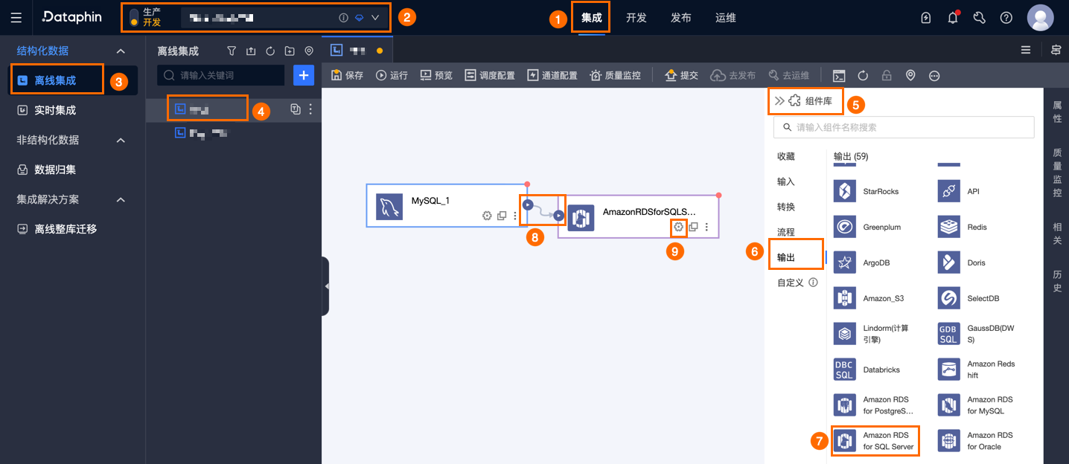Viewport: 1069px width, 464px height.
Task: Open the tab list menu icon
Action: [1026, 50]
